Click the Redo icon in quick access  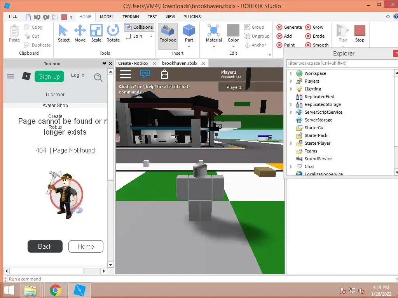click(x=46, y=17)
